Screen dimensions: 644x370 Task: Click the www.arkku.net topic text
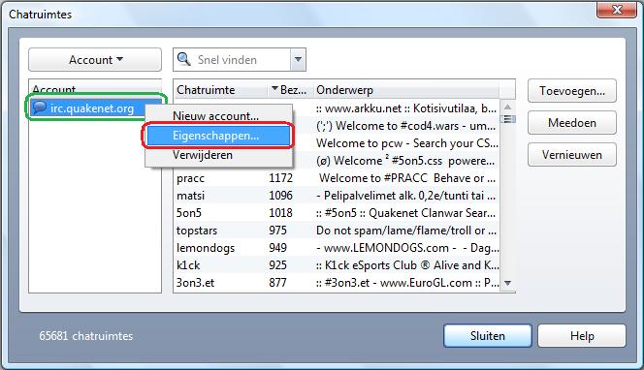tap(406, 108)
